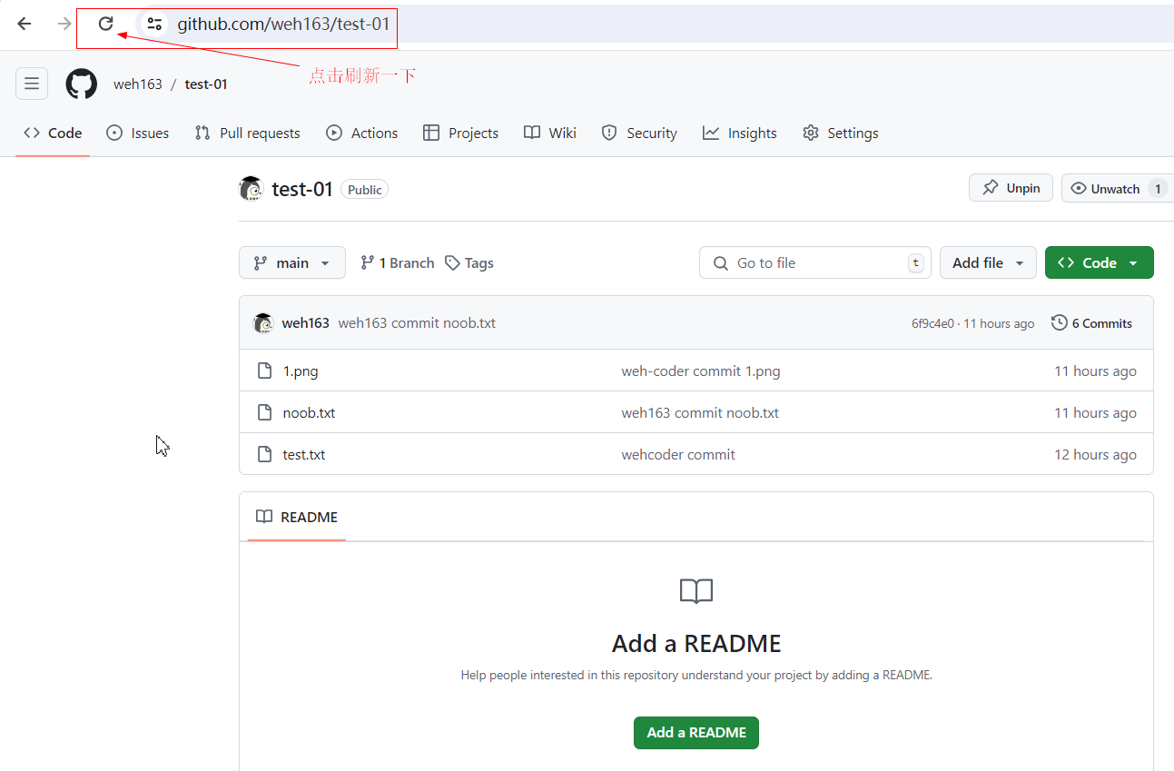Click the Public visibility badge
This screenshot has width=1174, height=771.
coord(365,190)
